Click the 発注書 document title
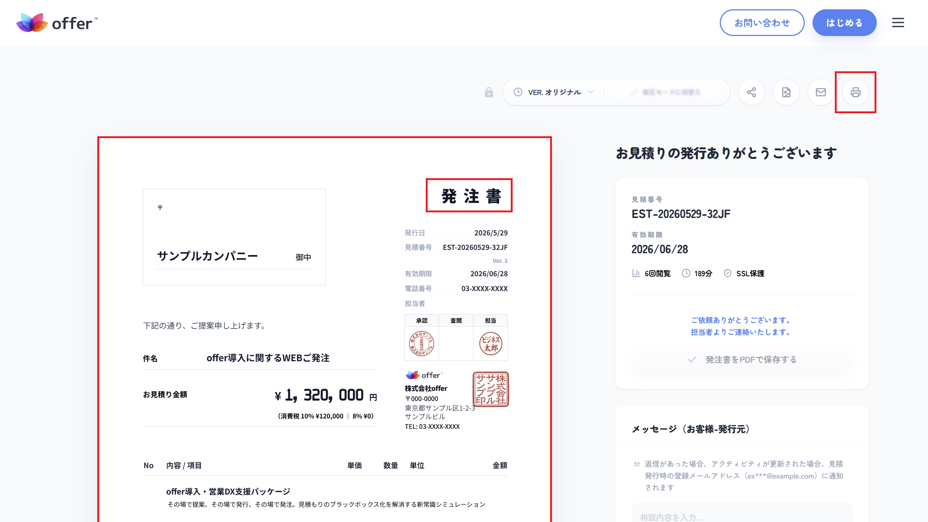The image size is (928, 522). (x=471, y=196)
